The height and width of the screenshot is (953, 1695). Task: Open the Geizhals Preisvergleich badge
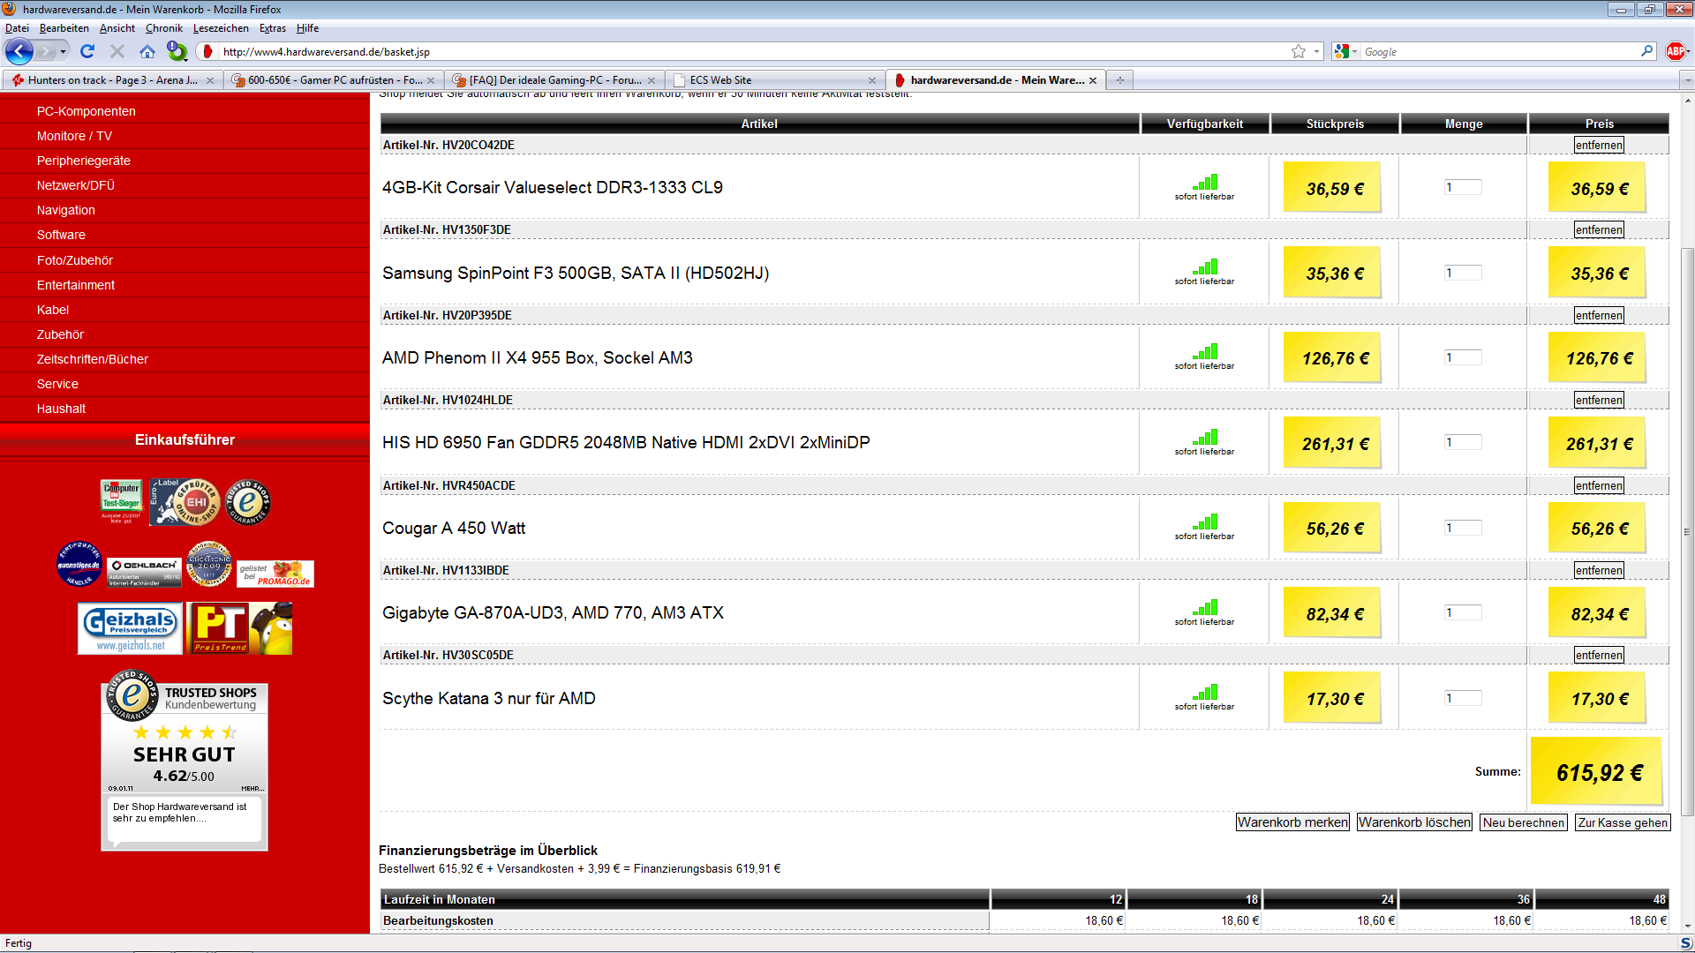[x=130, y=628]
